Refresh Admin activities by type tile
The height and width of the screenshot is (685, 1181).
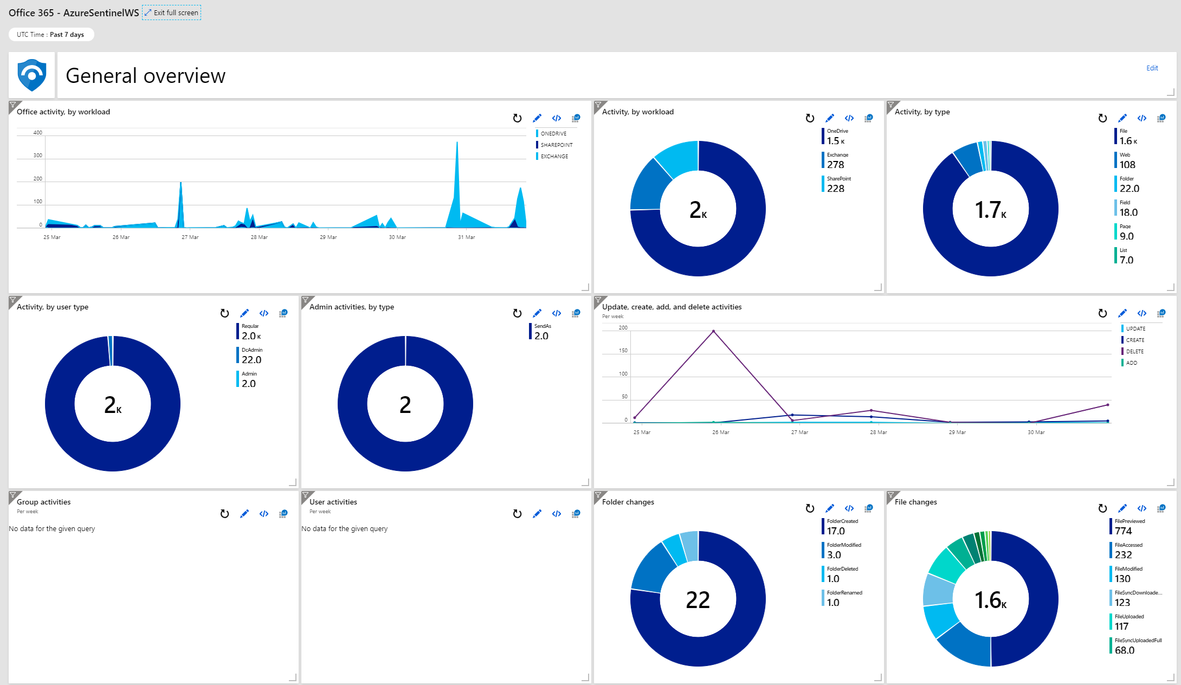517,313
